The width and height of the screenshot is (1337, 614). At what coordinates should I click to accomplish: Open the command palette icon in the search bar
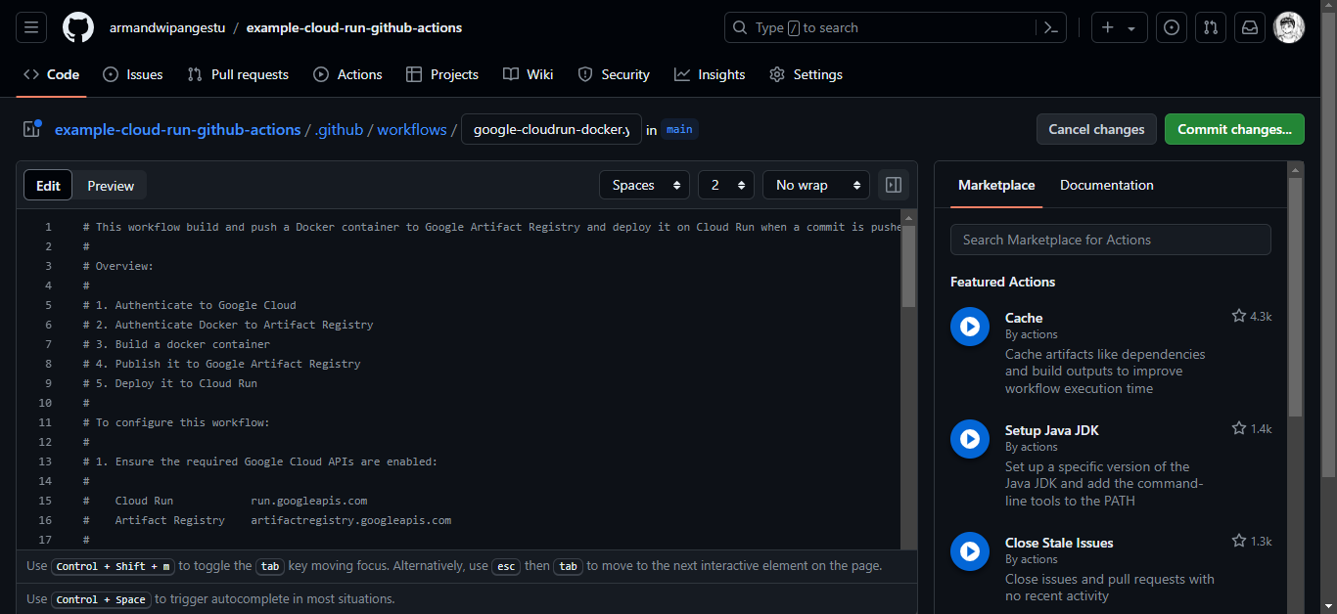[x=1050, y=27]
